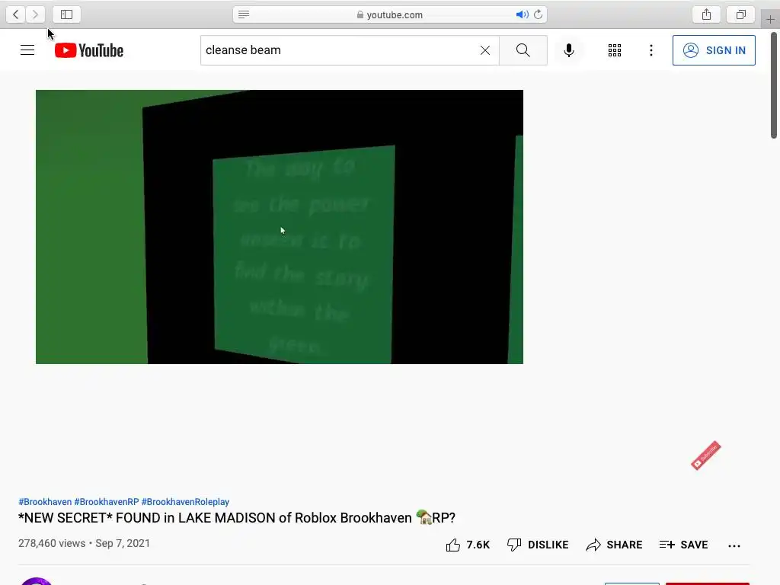This screenshot has width=780, height=585.
Task: Go forward with Safari's forward arrow
Action: [x=35, y=14]
